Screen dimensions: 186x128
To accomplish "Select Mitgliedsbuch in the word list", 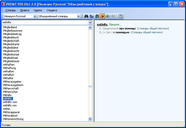I will tap(11, 38).
